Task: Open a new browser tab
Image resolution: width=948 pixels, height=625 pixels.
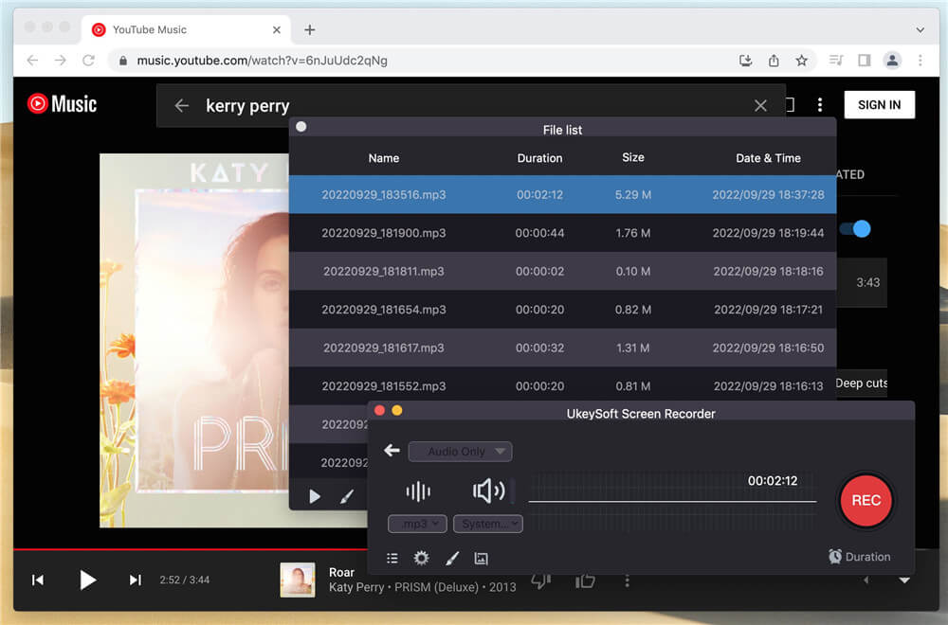Action: click(310, 29)
